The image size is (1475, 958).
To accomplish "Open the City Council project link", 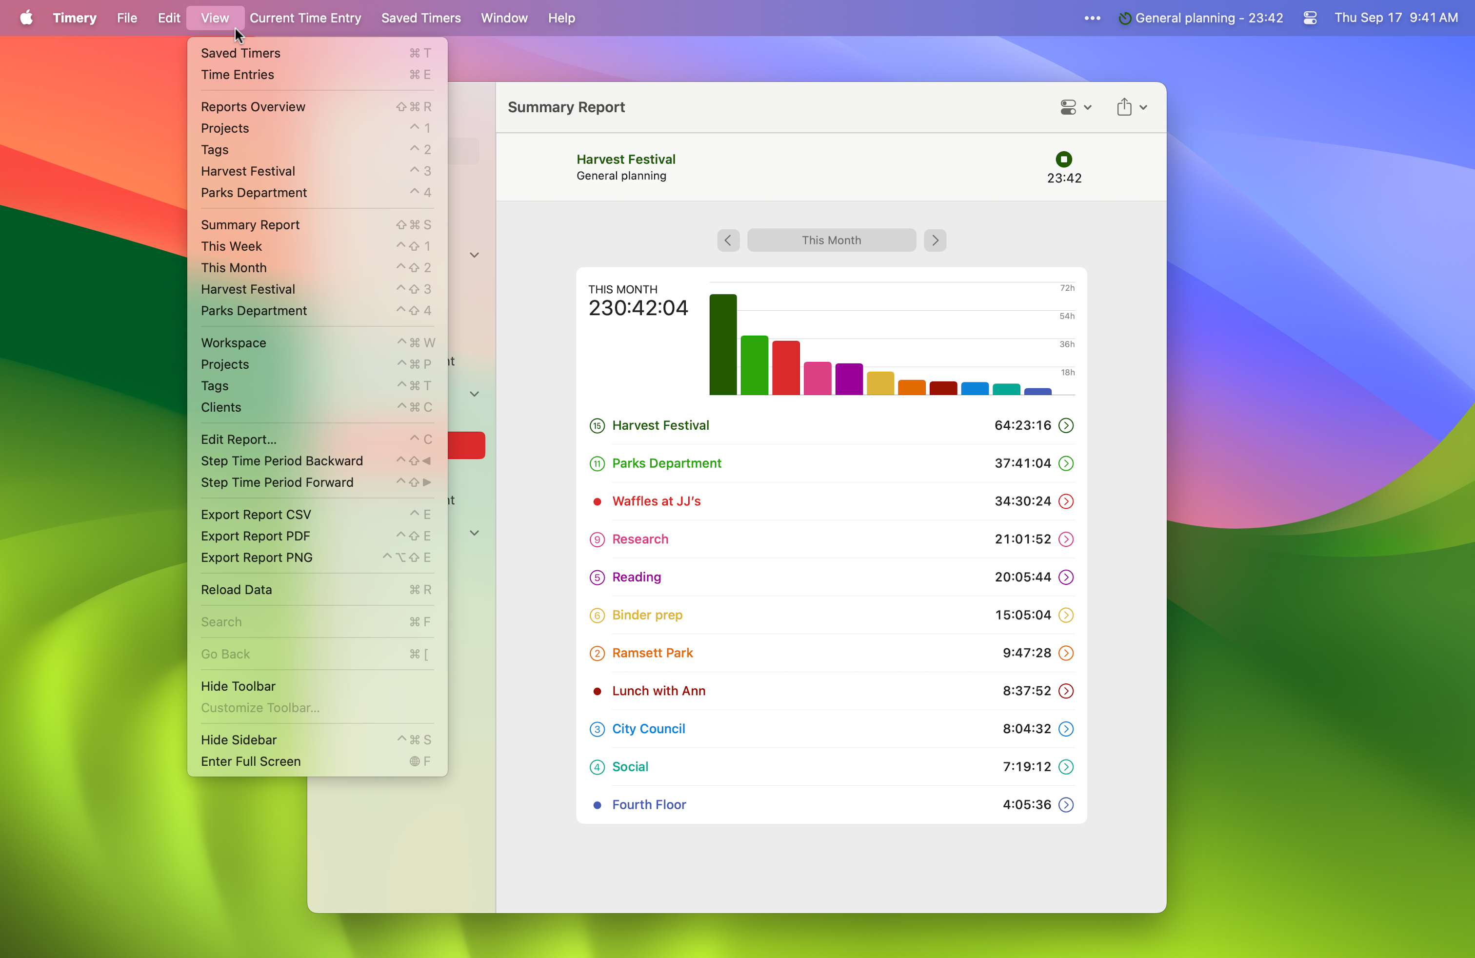I will pyautogui.click(x=648, y=729).
